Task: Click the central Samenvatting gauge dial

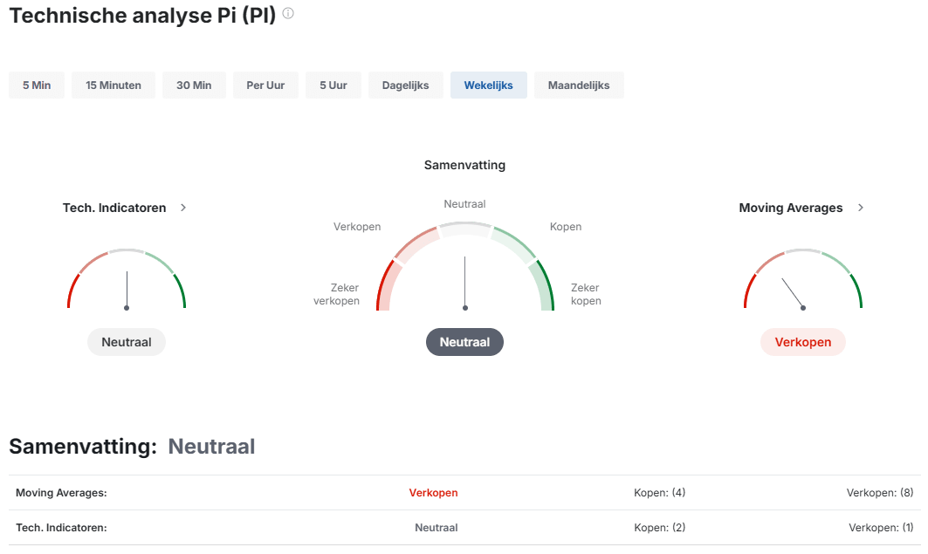Action: tap(465, 267)
